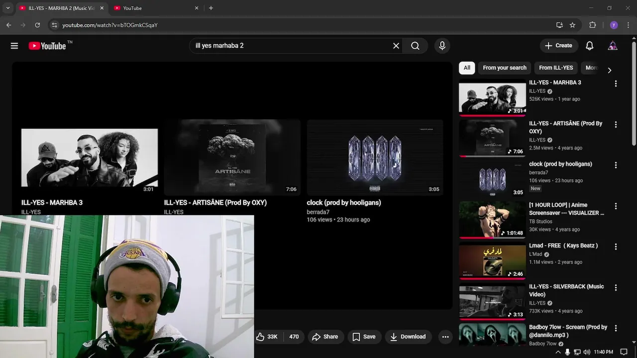Open the Badboy 7low Scream sidebar thumbnail

coord(492,335)
